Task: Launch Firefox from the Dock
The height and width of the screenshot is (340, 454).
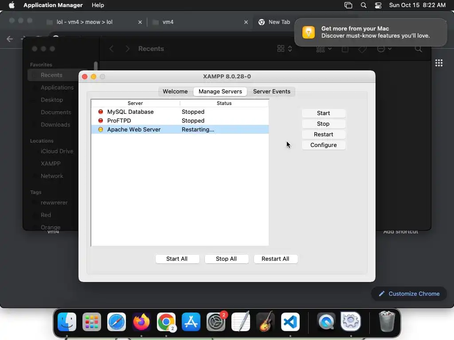Action: [141, 321]
